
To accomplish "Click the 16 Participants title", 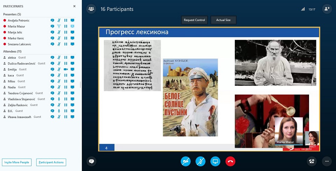I will pyautogui.click(x=117, y=9).
